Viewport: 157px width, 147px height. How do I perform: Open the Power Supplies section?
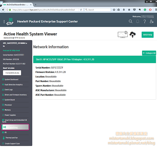[10, 115]
